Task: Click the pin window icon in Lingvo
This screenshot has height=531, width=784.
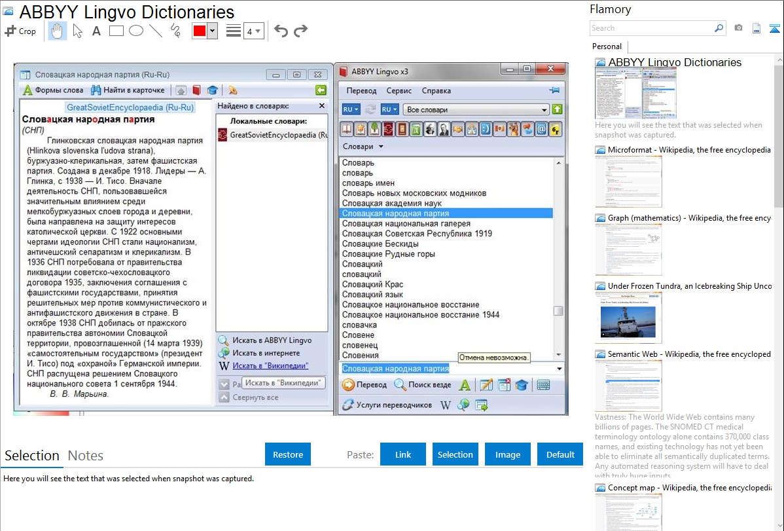Action: [x=554, y=90]
